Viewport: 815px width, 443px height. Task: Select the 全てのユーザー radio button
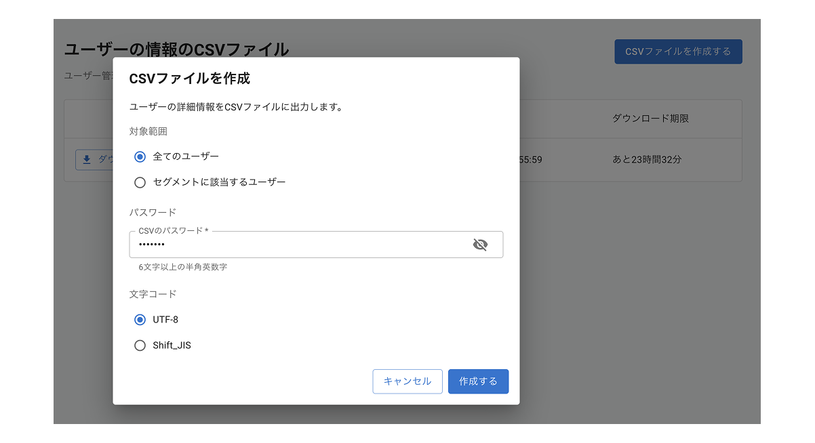pyautogui.click(x=140, y=156)
